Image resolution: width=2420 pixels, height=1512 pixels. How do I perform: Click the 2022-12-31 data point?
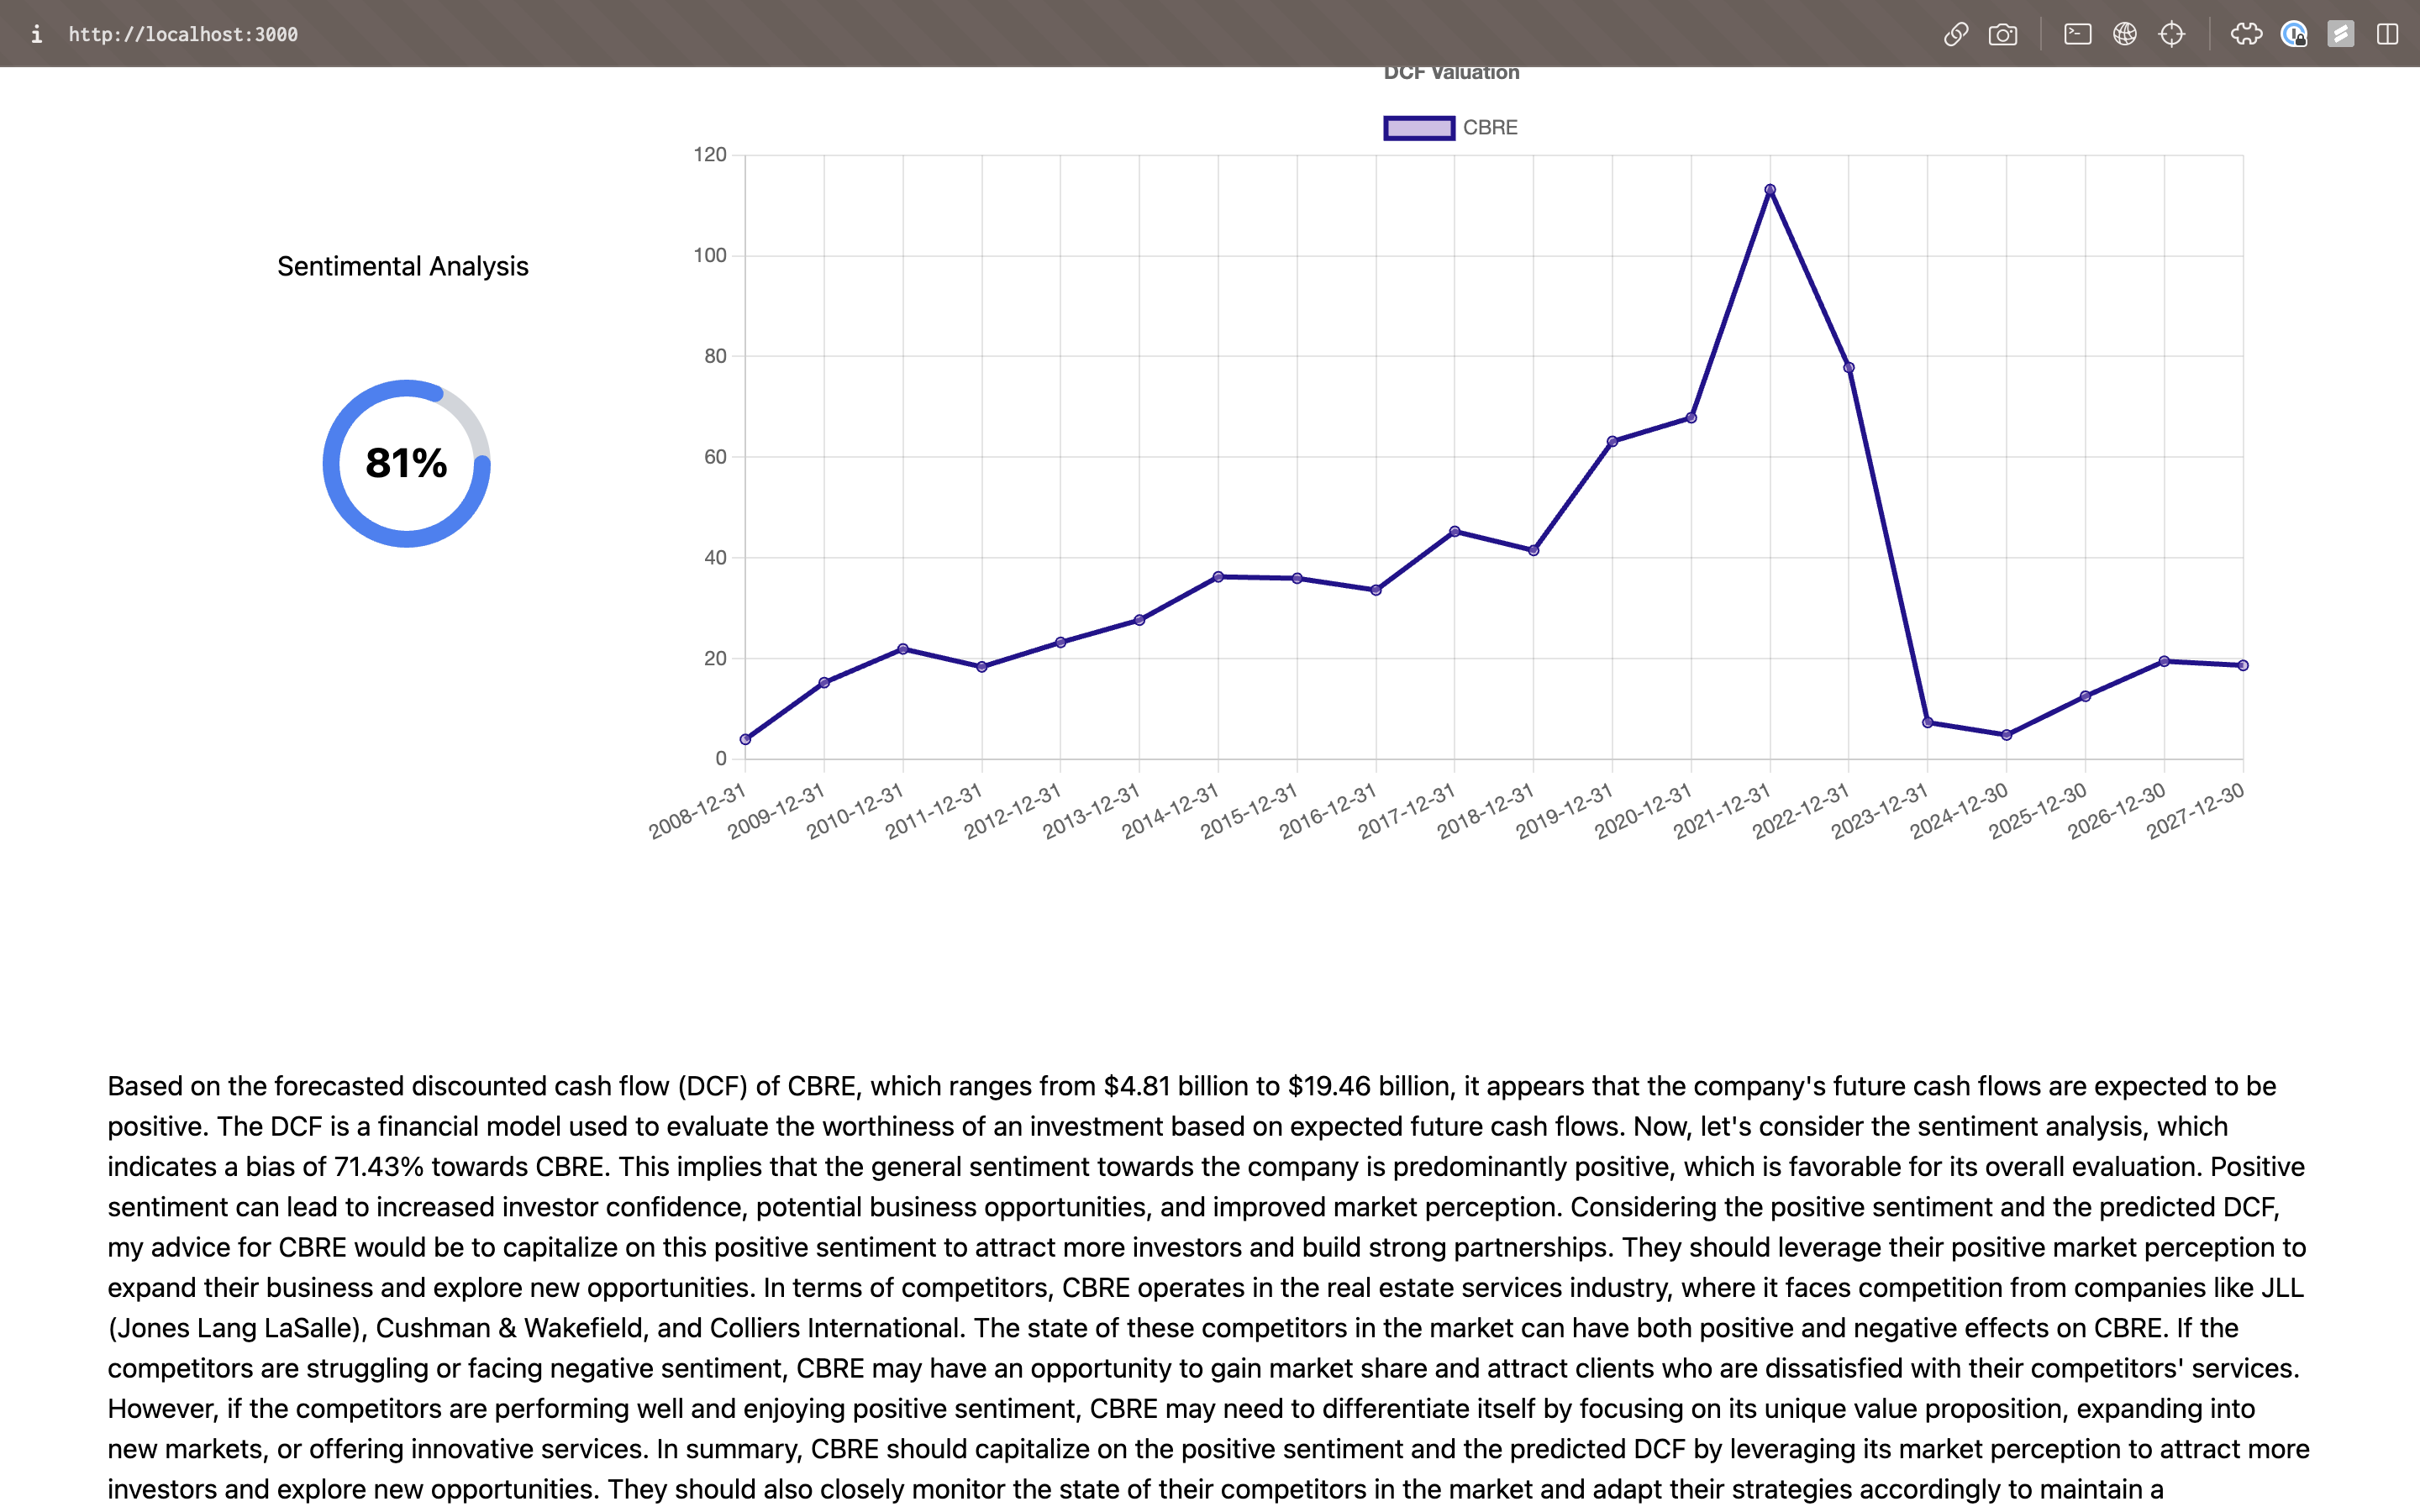click(1848, 368)
